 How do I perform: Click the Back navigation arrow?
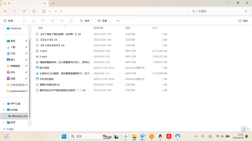[5, 11]
